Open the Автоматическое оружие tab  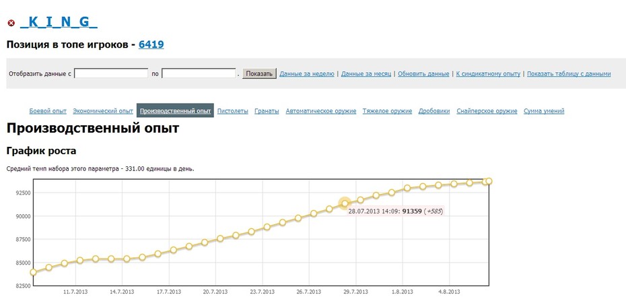click(x=321, y=111)
